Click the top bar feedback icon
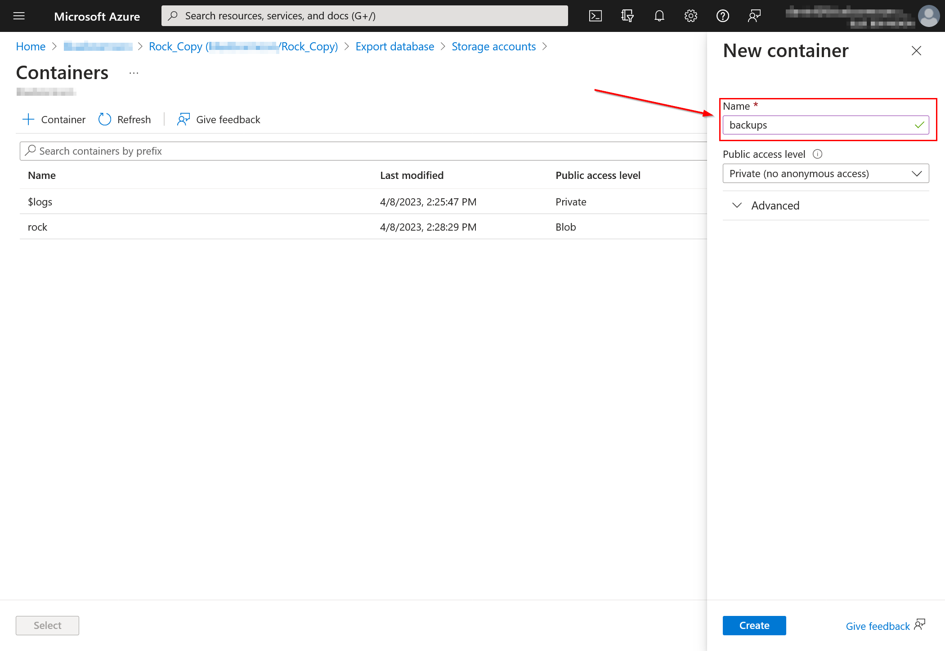The width and height of the screenshot is (945, 651). 754,16
